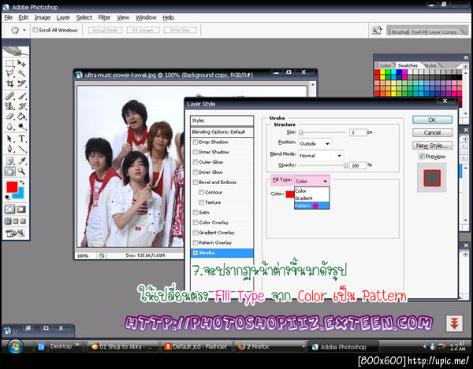This screenshot has height=369, width=473.
Task: Enable the Bevel and Emboss checkbox
Action: coord(196,182)
